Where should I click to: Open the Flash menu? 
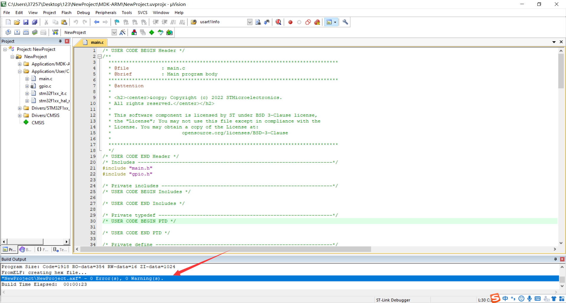pos(66,13)
